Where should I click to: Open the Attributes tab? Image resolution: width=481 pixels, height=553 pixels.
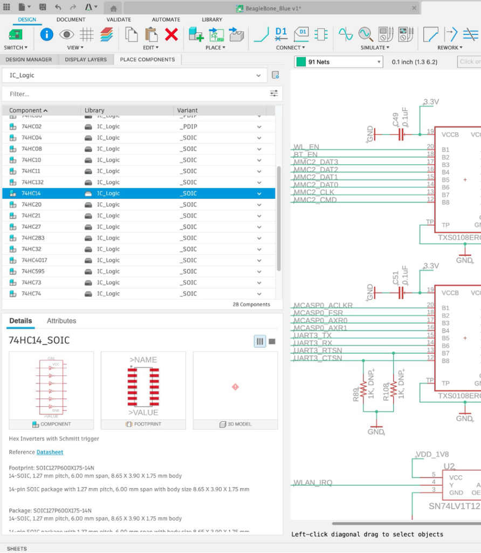pyautogui.click(x=61, y=321)
